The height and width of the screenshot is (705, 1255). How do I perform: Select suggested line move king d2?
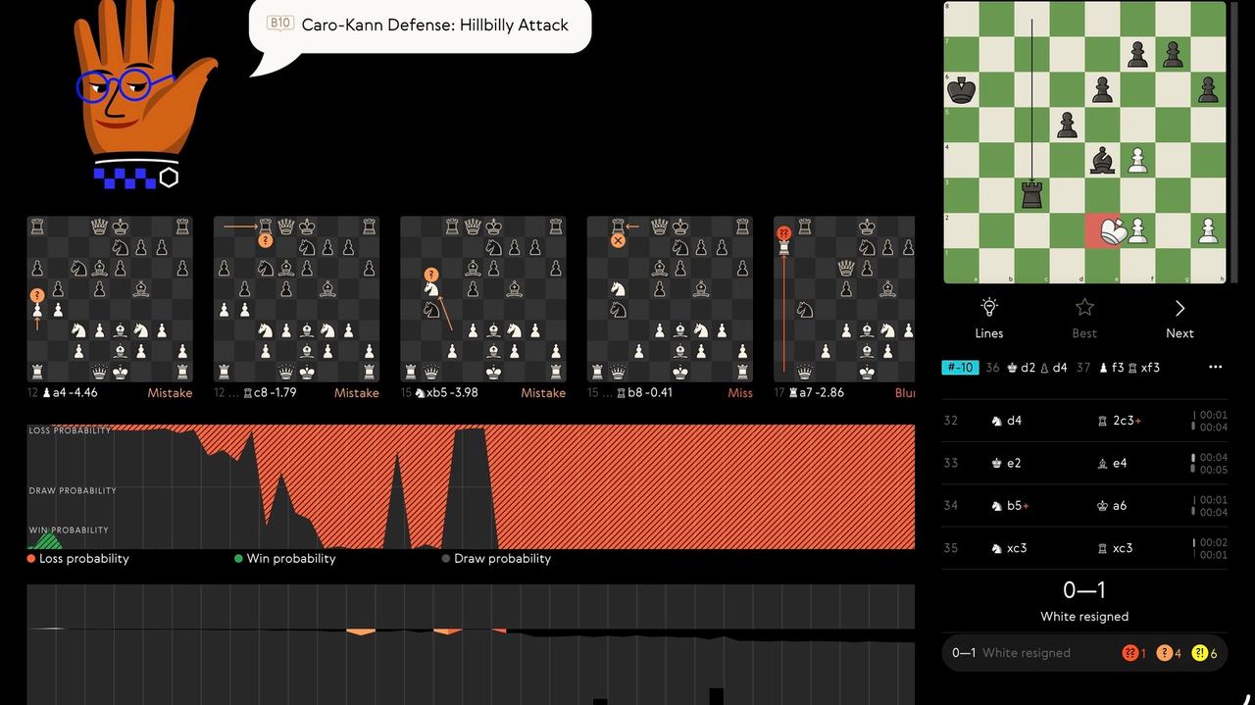pyautogui.click(x=1022, y=368)
